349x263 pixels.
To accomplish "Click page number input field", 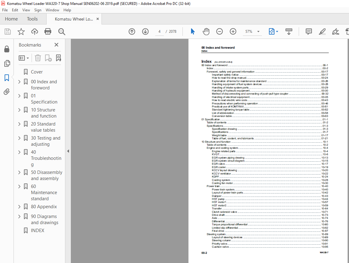I will click(159, 32).
